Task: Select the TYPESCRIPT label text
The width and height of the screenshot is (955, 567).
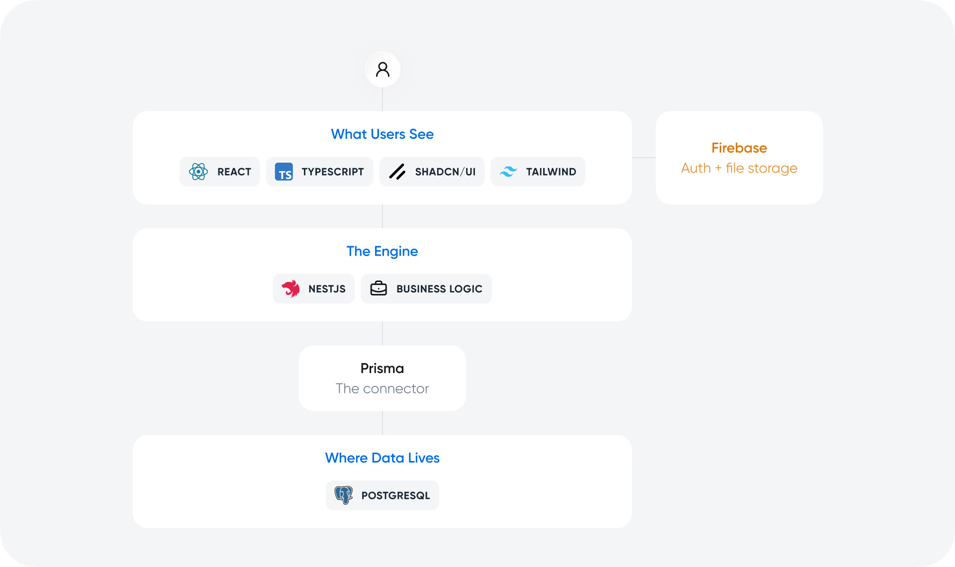Action: [x=333, y=172]
